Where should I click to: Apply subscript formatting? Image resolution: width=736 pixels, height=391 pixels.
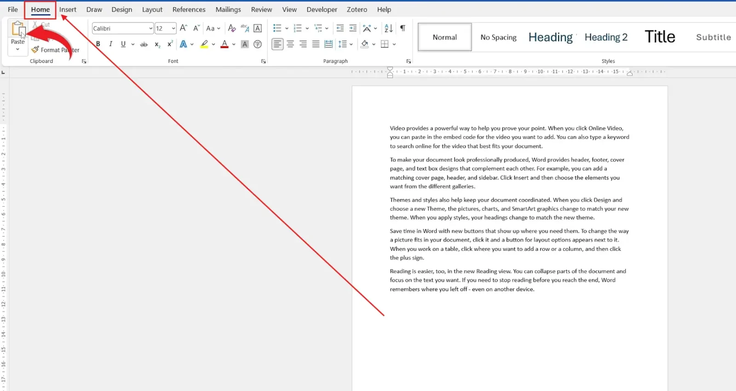pyautogui.click(x=157, y=44)
